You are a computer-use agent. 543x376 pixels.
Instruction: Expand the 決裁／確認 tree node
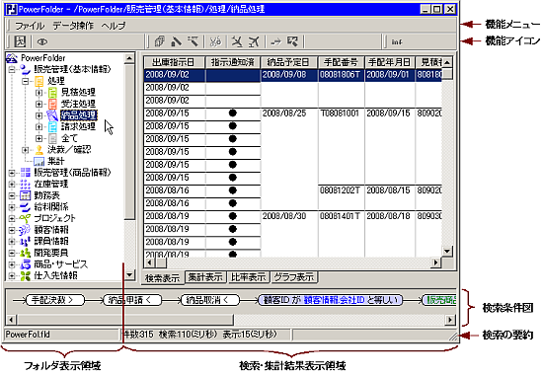(25, 150)
